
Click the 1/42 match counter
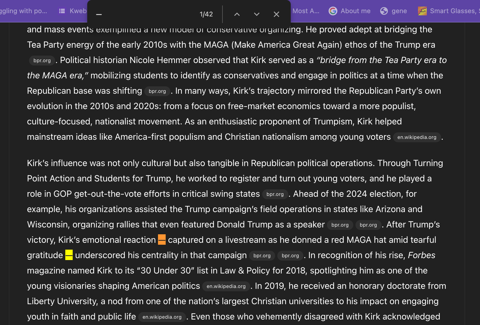206,14
